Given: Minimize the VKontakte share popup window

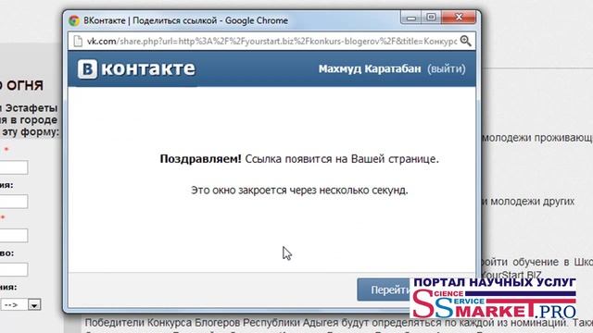Looking at the screenshot, I should pyautogui.click(x=411, y=18).
